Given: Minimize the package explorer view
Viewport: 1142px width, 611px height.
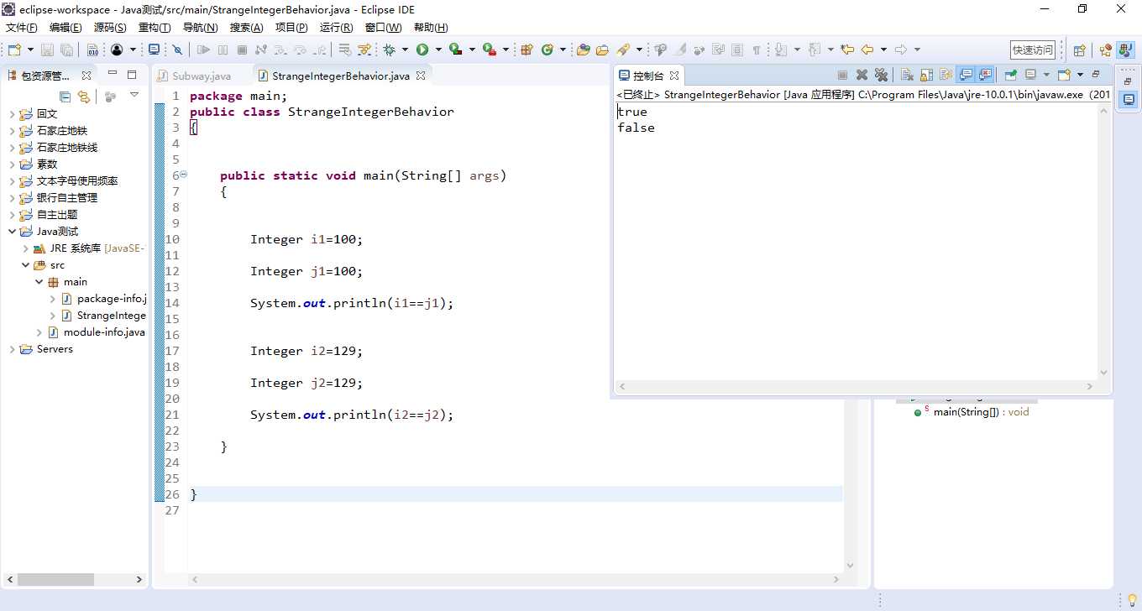Looking at the screenshot, I should click(112, 74).
